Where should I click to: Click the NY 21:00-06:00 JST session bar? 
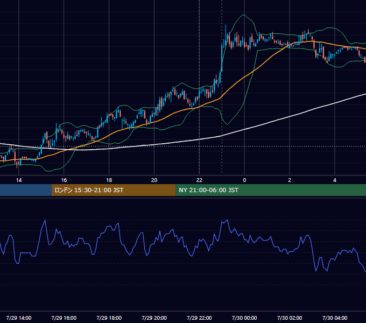[271, 190]
